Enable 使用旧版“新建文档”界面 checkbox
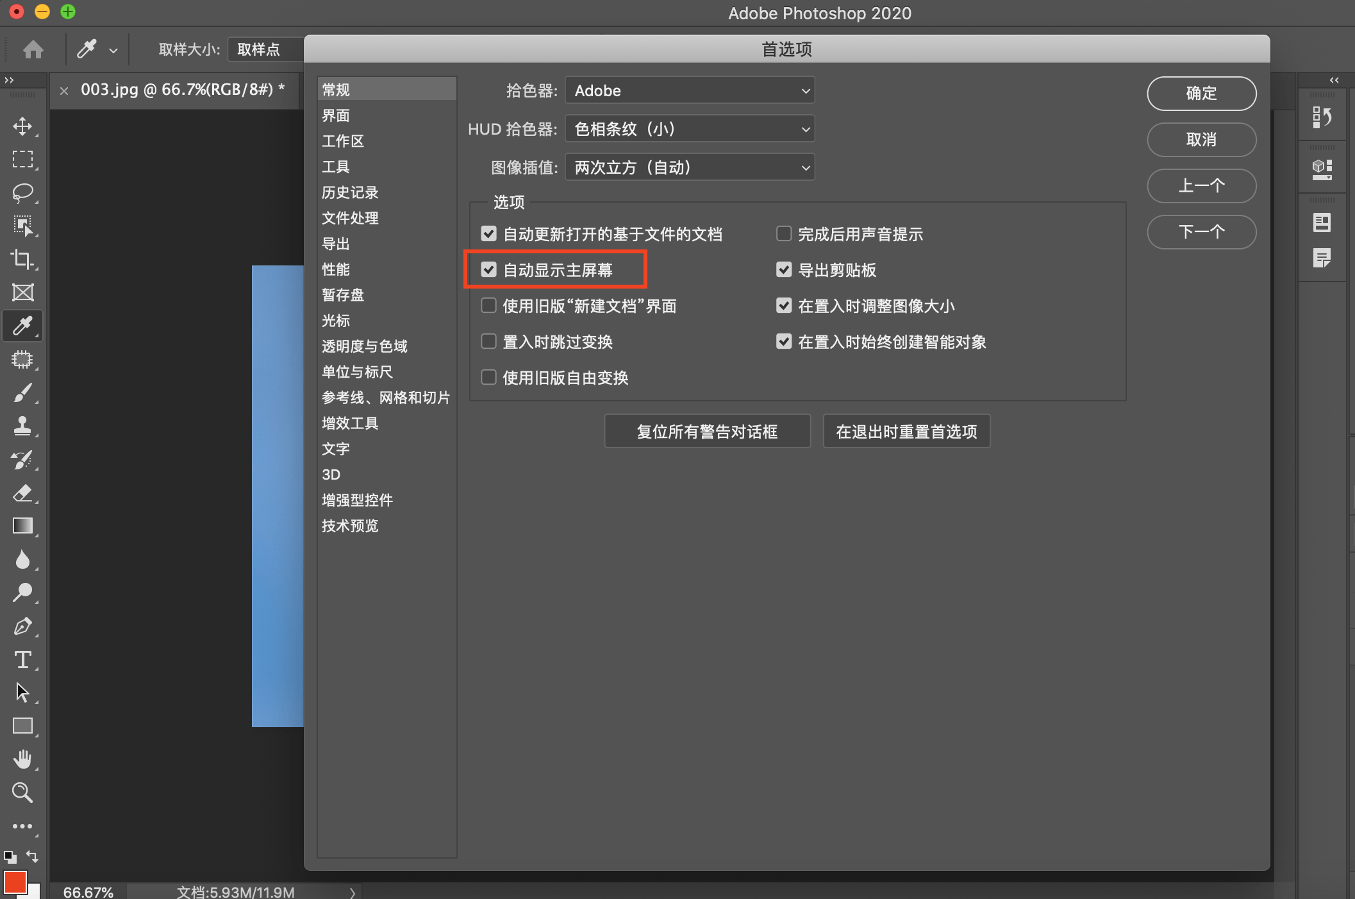 488,305
